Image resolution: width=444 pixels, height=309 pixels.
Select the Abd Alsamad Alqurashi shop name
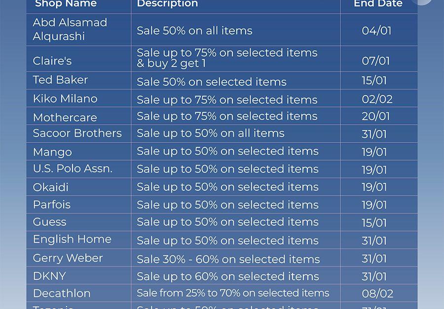pos(70,30)
